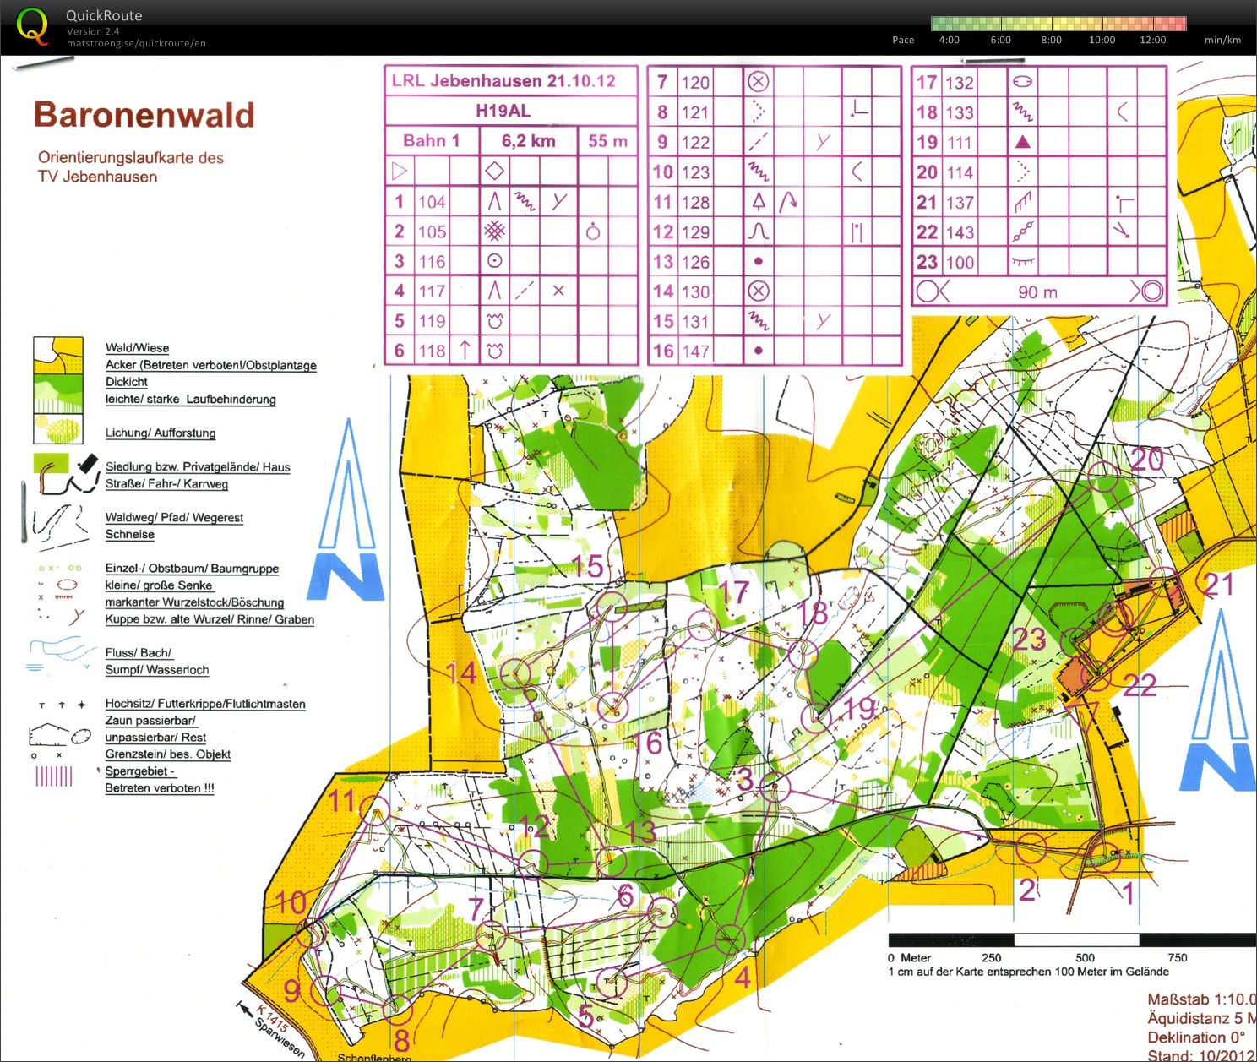Click the pace color gradient bar

(x=1058, y=24)
